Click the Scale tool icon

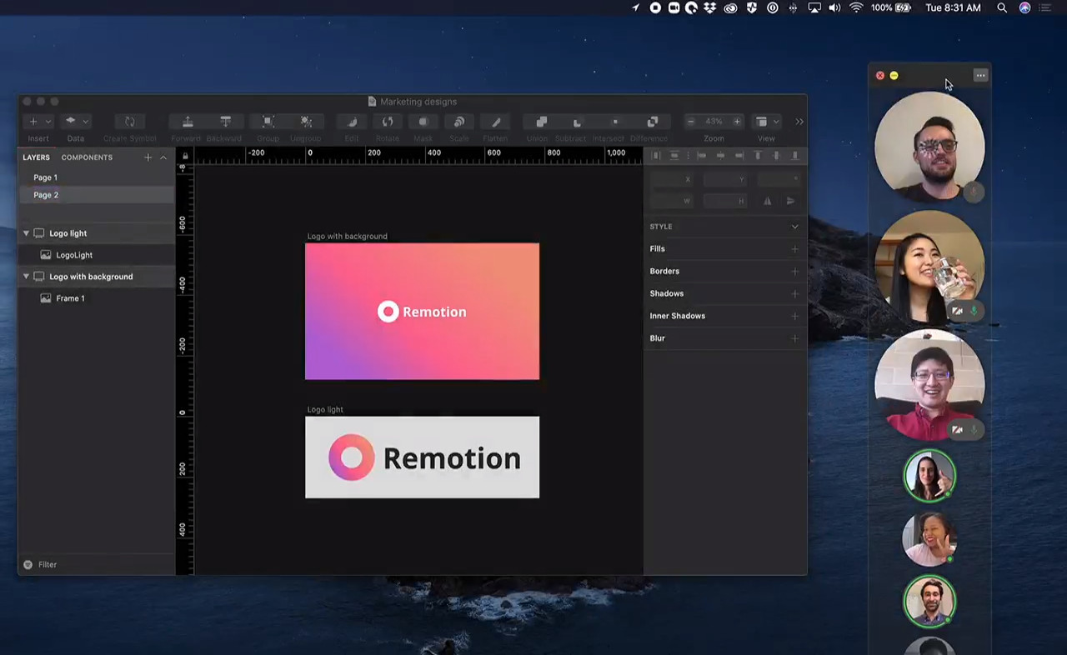click(x=459, y=122)
